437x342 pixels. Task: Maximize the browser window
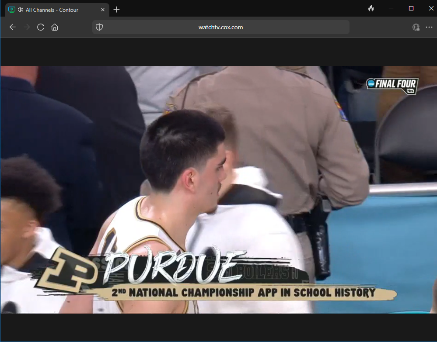tap(411, 9)
